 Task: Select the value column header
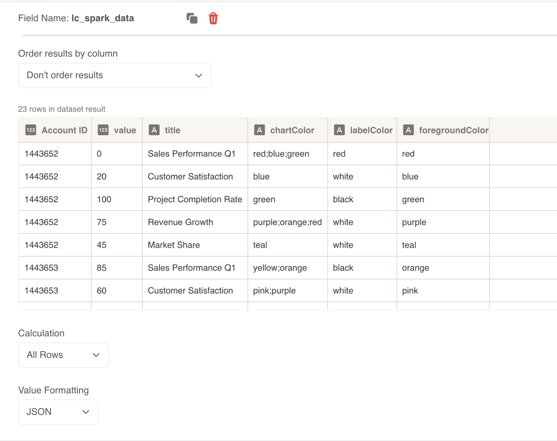pos(117,130)
